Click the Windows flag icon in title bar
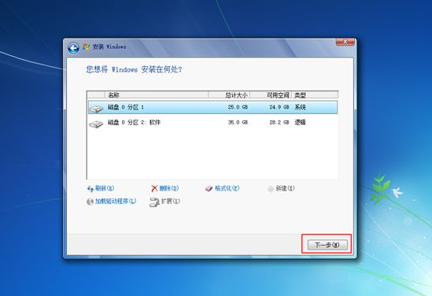This screenshot has width=432, height=296. [x=87, y=47]
